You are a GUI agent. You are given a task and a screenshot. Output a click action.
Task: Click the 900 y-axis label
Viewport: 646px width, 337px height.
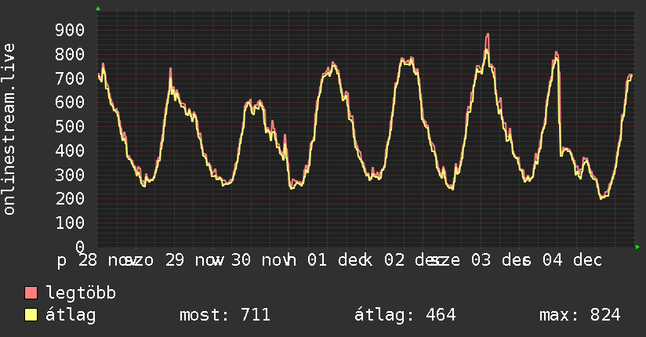tap(70, 30)
